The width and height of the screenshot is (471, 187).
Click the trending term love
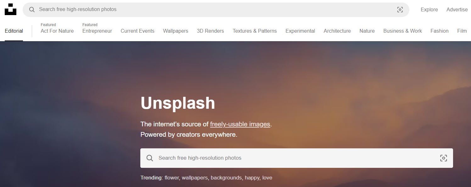pos(267,178)
